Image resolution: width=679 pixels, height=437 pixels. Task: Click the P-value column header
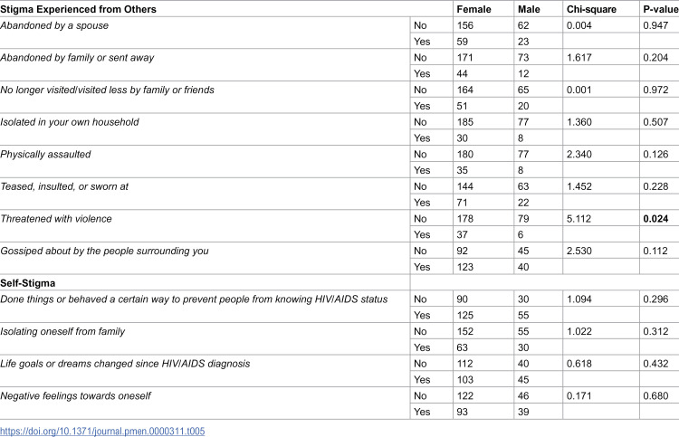click(661, 9)
